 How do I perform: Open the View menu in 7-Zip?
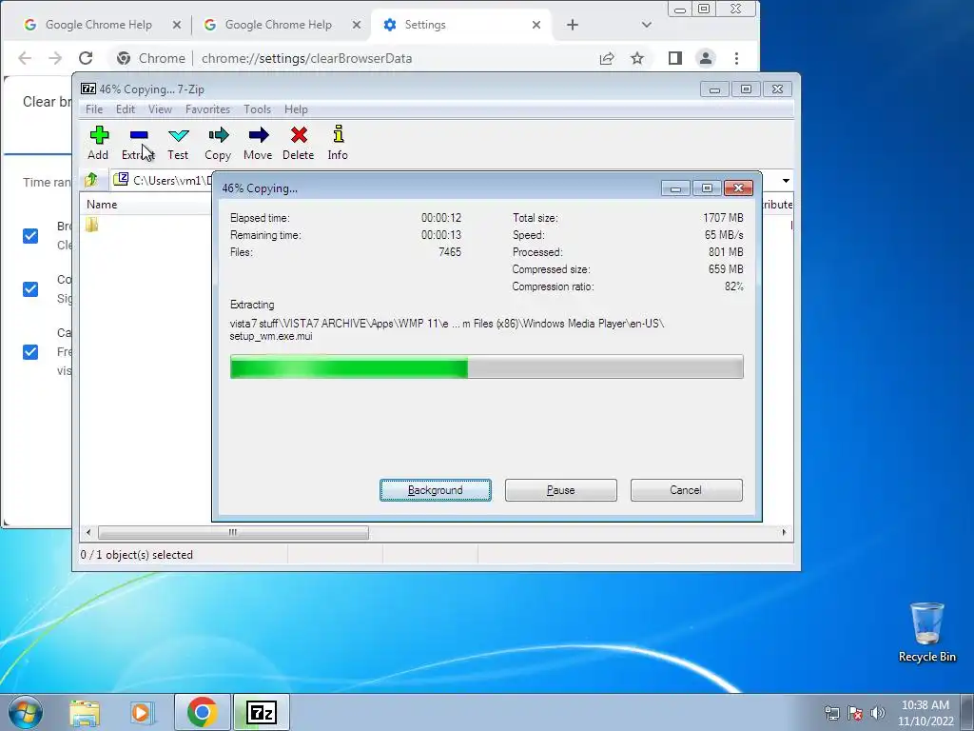tap(160, 109)
